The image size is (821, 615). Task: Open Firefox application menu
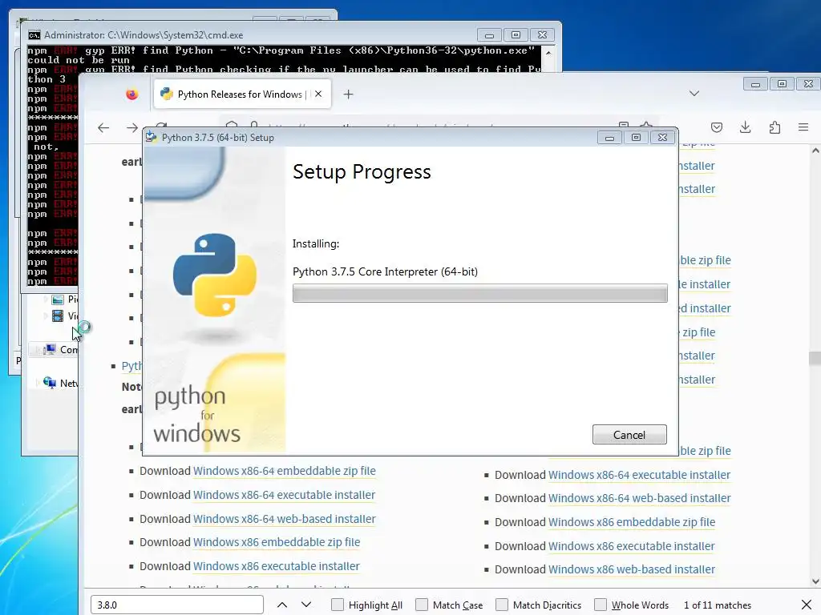pos(803,127)
